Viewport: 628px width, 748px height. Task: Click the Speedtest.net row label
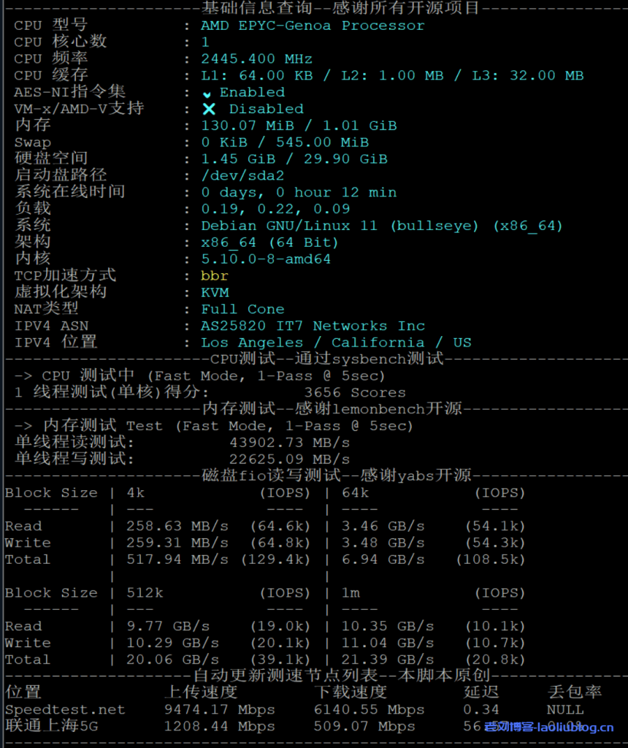click(65, 710)
